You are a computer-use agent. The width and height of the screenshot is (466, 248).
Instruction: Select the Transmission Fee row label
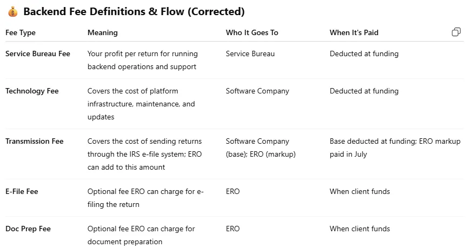coord(35,142)
